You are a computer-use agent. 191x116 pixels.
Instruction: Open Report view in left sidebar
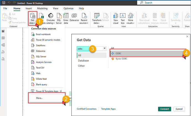point(3,31)
